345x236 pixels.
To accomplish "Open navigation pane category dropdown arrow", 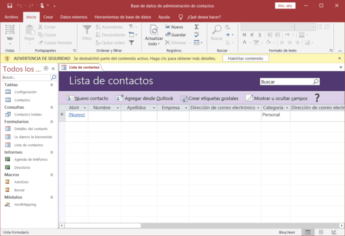I will (46, 69).
